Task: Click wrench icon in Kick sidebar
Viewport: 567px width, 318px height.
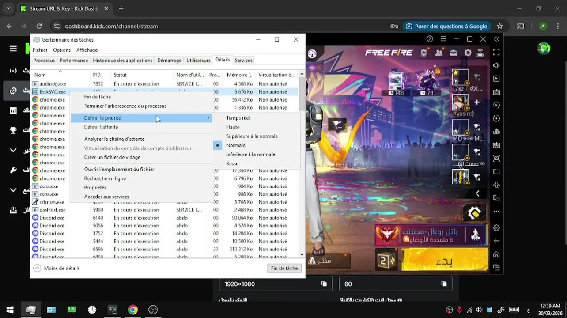Action: pyautogui.click(x=13, y=170)
